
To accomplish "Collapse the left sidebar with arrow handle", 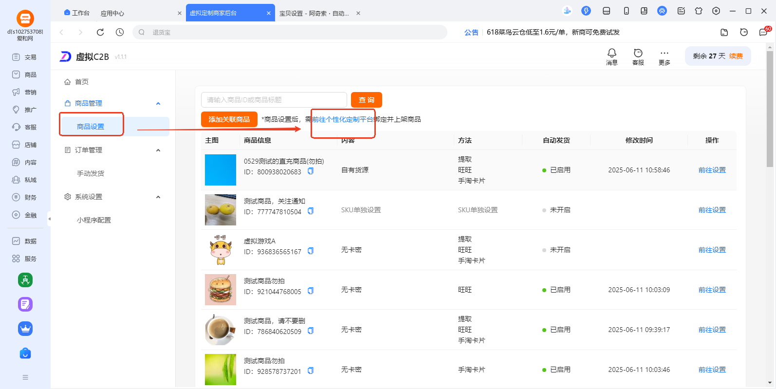I will tap(49, 219).
